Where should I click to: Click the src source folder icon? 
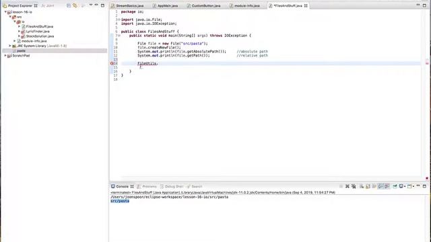(13, 17)
